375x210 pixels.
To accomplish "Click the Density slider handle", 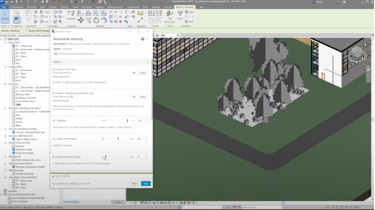I will pos(127,120).
